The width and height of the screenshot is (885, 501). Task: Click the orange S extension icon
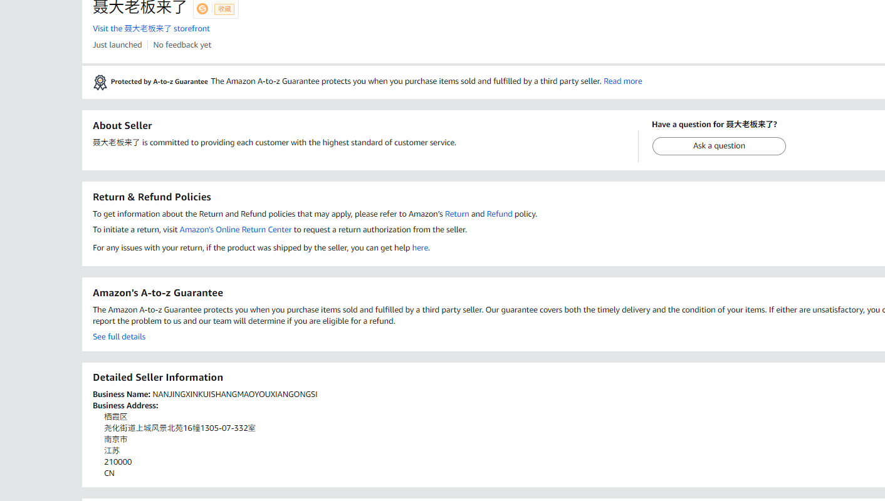[x=202, y=9]
